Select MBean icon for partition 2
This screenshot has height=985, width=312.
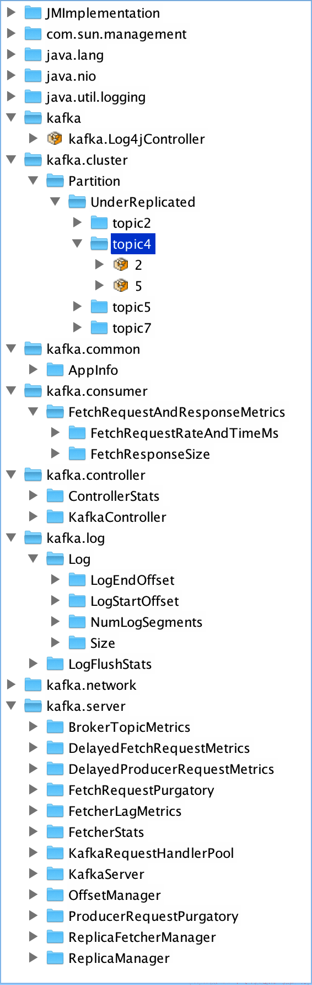coord(121,265)
